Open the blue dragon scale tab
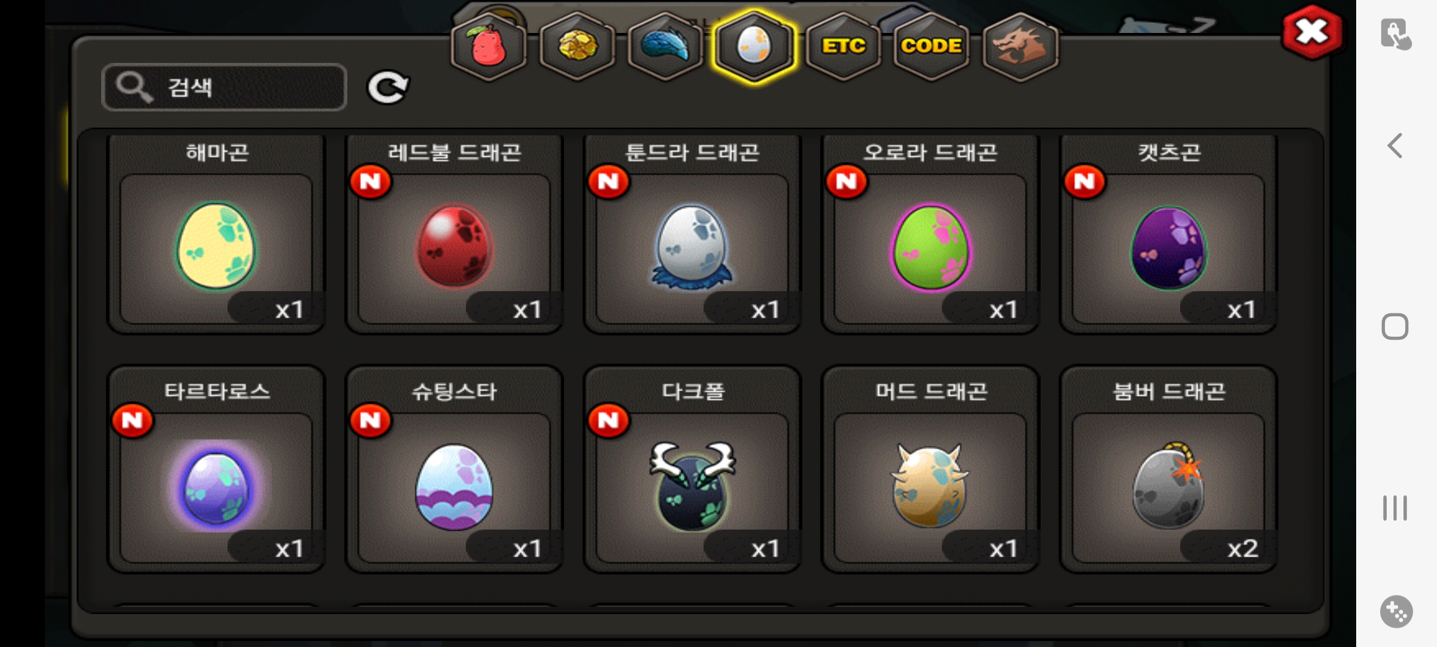This screenshot has width=1437, height=647. click(x=665, y=47)
